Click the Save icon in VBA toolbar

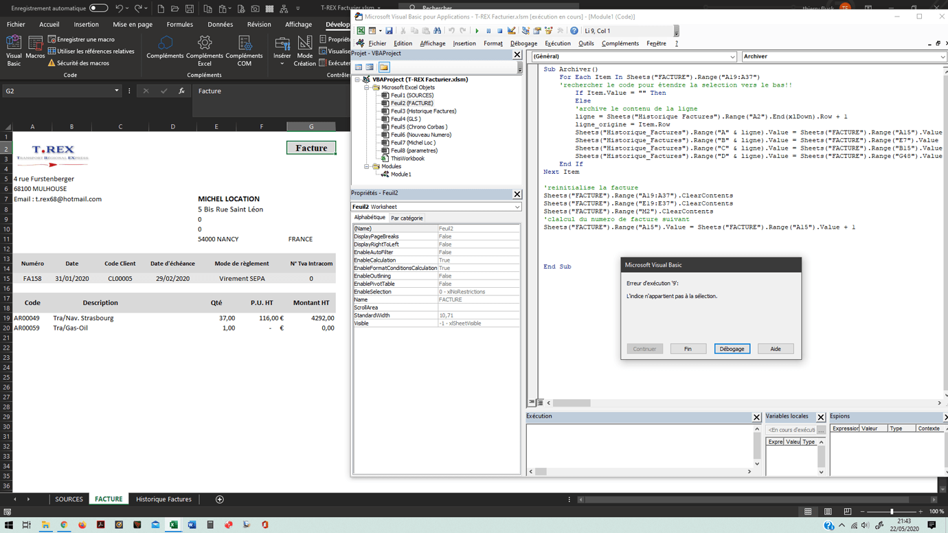click(389, 31)
